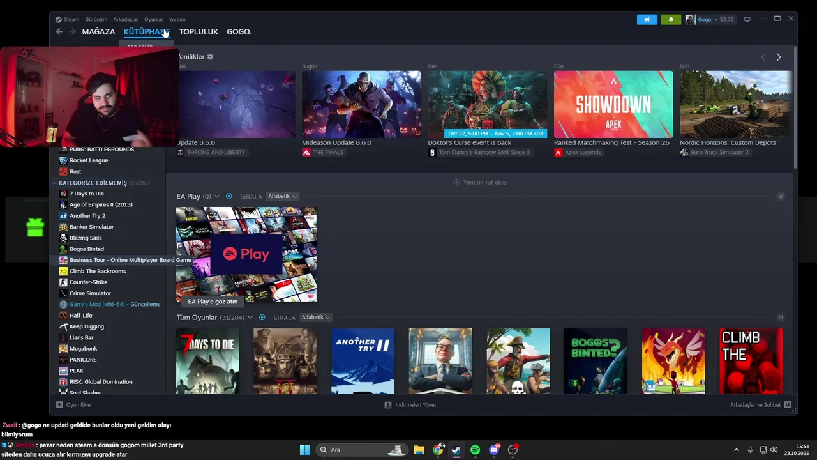
Task: Open Spotify from the taskbar
Action: (x=475, y=450)
